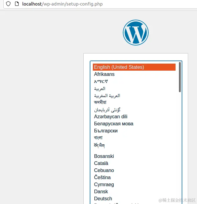The width and height of the screenshot is (197, 204).
Task: Select گؤنئی آذربایجان language option
Action: click(x=134, y=110)
